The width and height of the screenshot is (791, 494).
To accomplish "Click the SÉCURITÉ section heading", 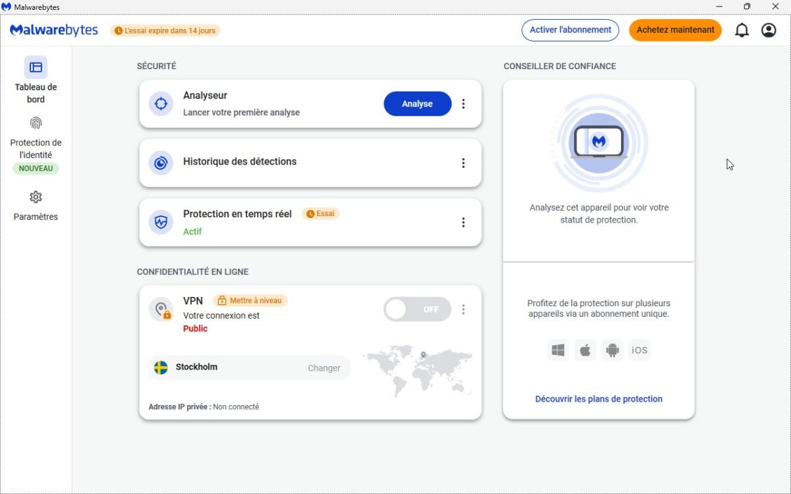I will (x=156, y=66).
